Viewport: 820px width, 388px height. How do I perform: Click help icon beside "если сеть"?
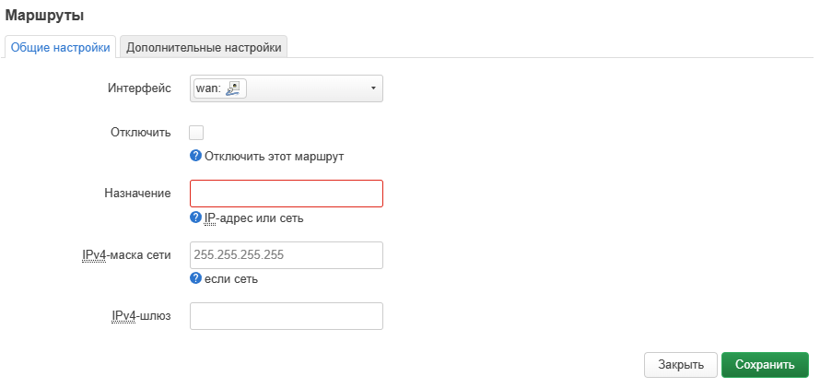(195, 278)
